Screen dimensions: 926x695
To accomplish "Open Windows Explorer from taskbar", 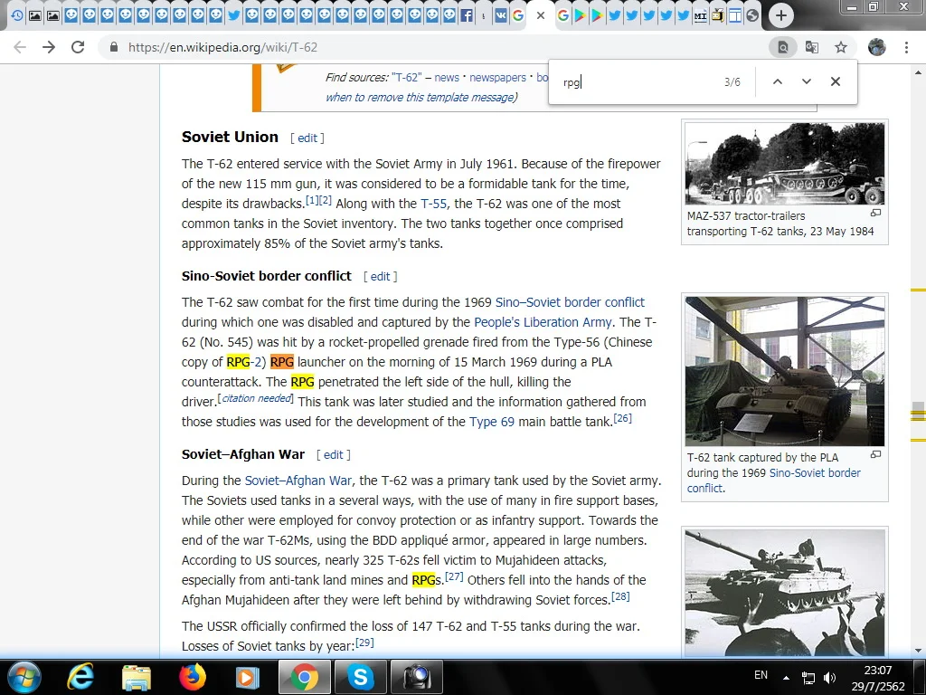I will point(137,677).
